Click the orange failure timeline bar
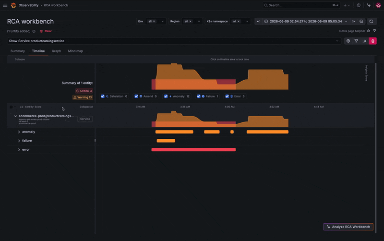Image resolution: width=384 pixels, height=241 pixels. (x=166, y=141)
